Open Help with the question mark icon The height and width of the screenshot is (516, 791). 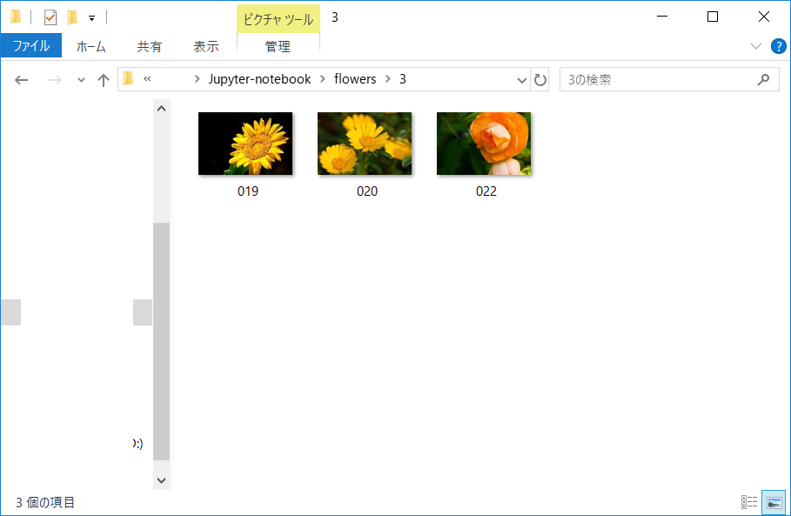779,46
